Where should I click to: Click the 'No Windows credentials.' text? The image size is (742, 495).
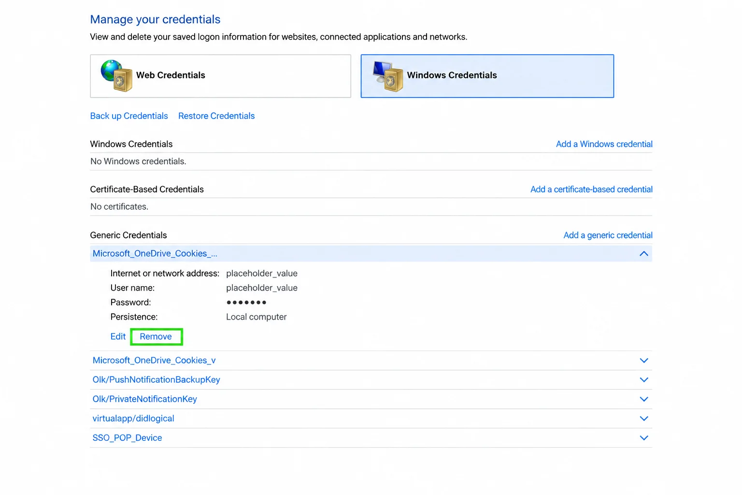pos(138,161)
